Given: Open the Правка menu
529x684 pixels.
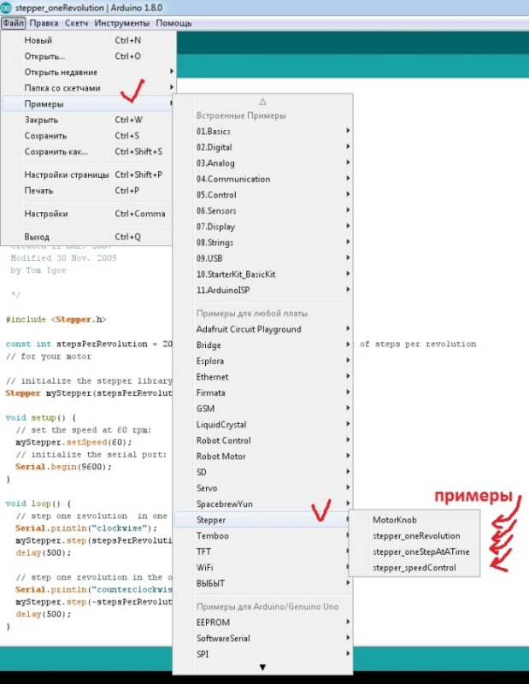Looking at the screenshot, I should (44, 23).
